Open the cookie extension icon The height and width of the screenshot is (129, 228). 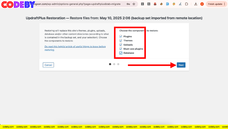(161, 4)
